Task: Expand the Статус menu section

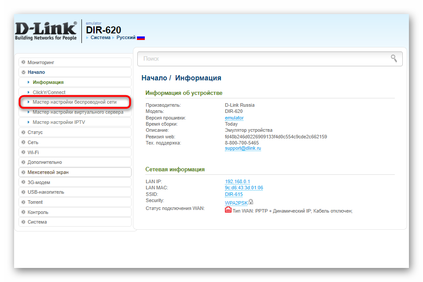Action: 35,132
